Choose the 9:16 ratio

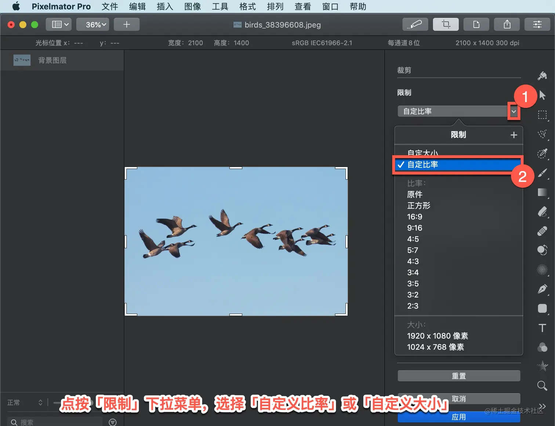414,228
